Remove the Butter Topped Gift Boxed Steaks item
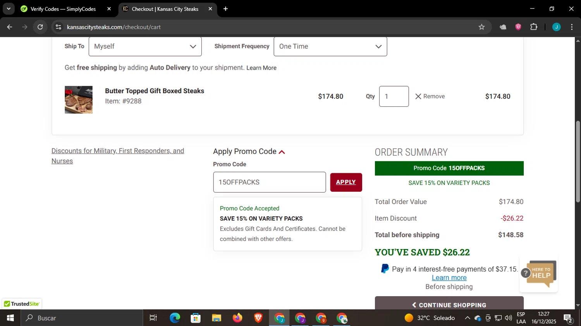The image size is (581, 326). [x=430, y=96]
